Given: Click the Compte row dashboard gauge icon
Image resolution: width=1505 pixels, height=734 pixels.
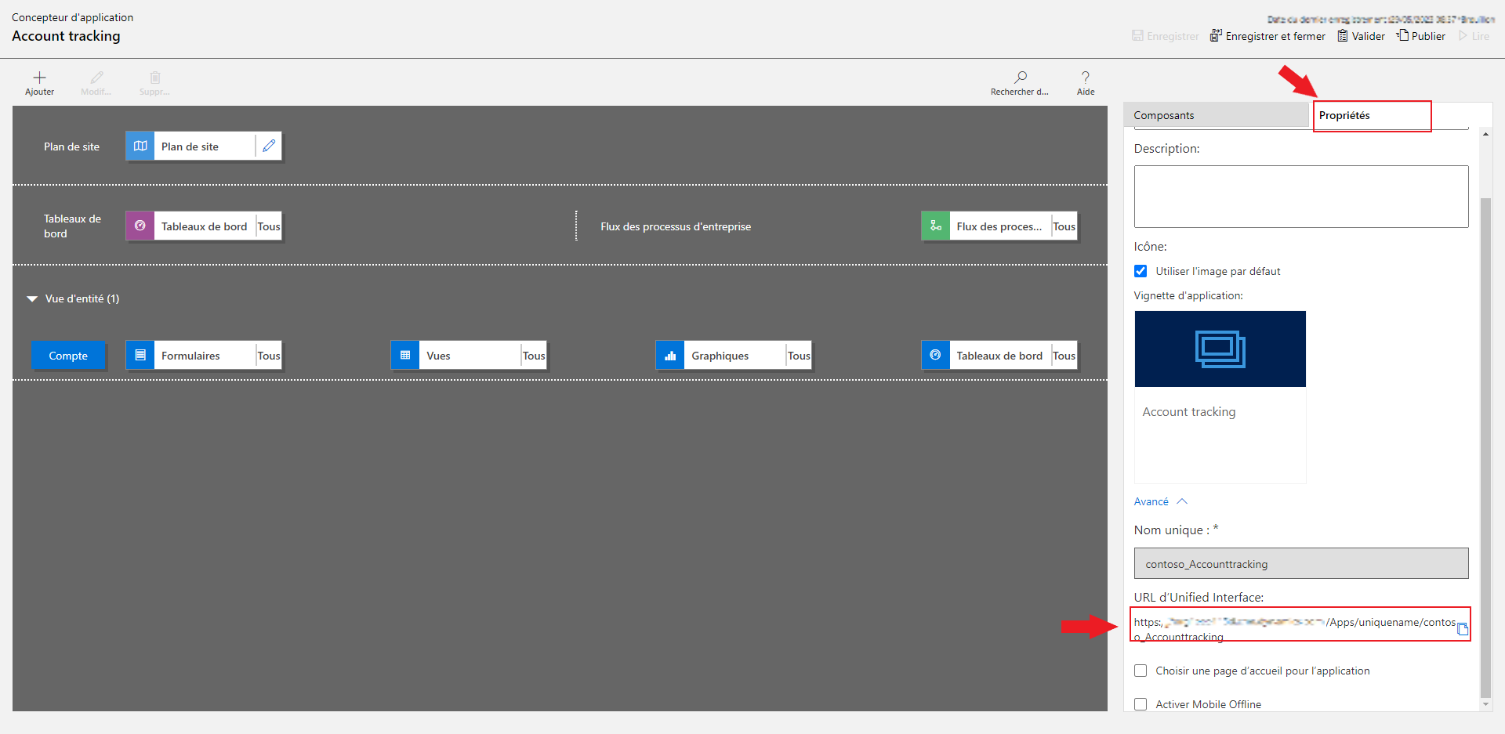Looking at the screenshot, I should (935, 355).
